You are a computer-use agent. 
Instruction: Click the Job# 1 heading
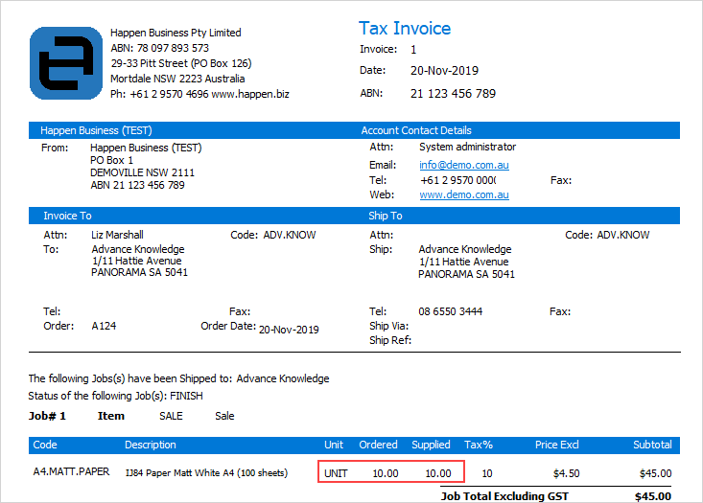coord(47,416)
